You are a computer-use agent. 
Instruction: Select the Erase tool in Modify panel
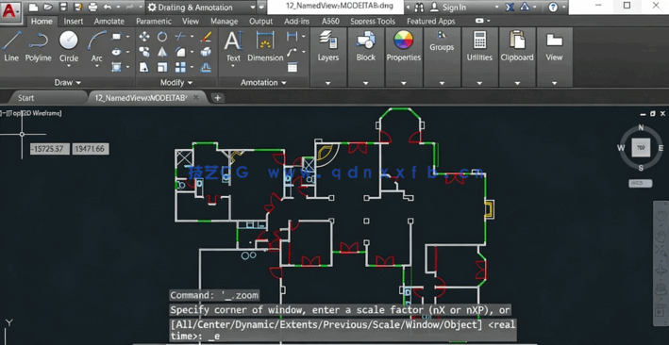coord(206,37)
